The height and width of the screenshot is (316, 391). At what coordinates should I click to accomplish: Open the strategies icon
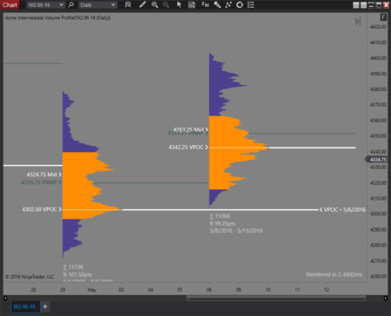(229, 4)
